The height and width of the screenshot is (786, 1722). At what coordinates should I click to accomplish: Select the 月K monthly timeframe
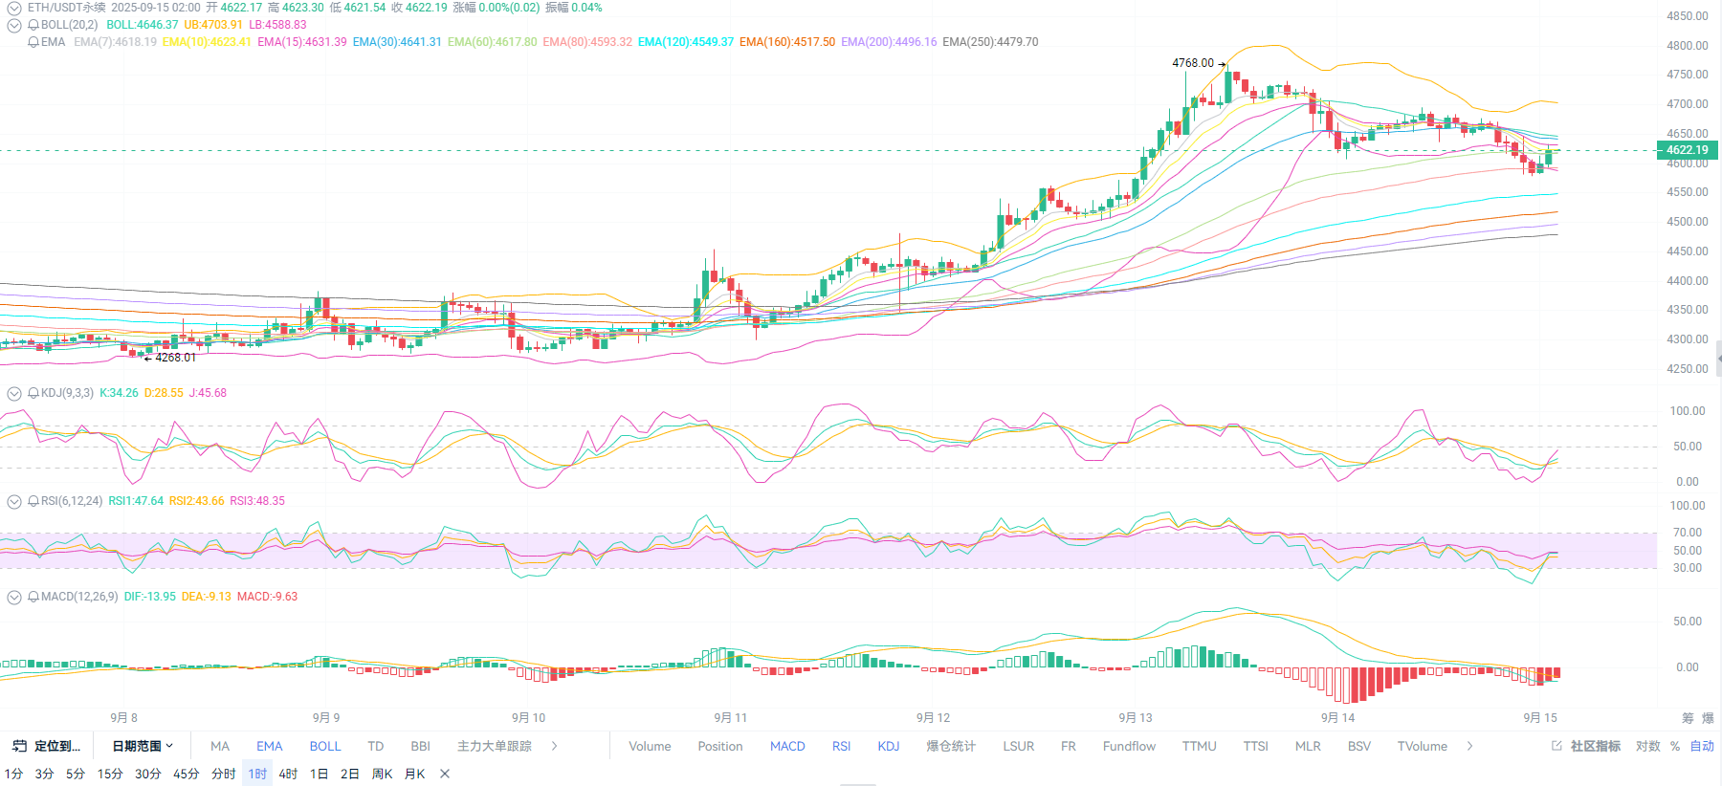click(414, 774)
